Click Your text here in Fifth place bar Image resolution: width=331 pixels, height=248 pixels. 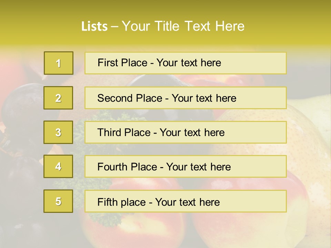[x=187, y=202]
